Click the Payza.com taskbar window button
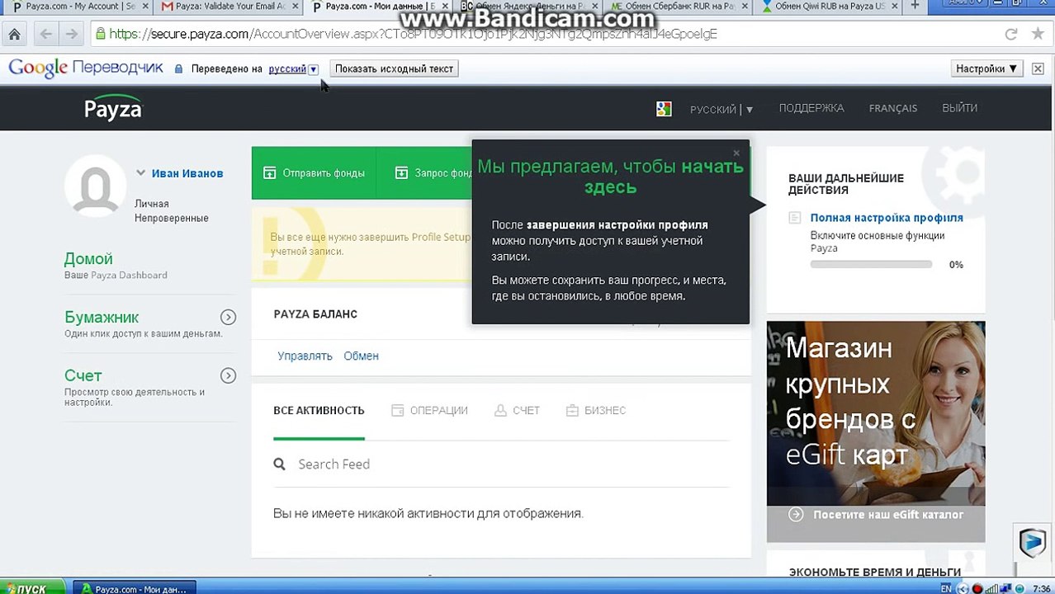The height and width of the screenshot is (594, 1055). (x=135, y=588)
